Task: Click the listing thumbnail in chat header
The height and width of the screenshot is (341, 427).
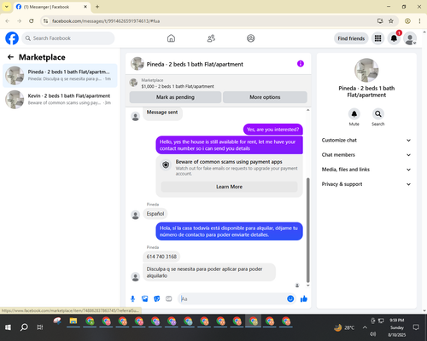Action: click(133, 83)
